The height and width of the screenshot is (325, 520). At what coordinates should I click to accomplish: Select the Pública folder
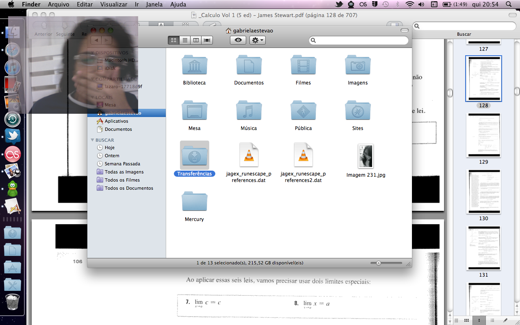pyautogui.click(x=303, y=111)
